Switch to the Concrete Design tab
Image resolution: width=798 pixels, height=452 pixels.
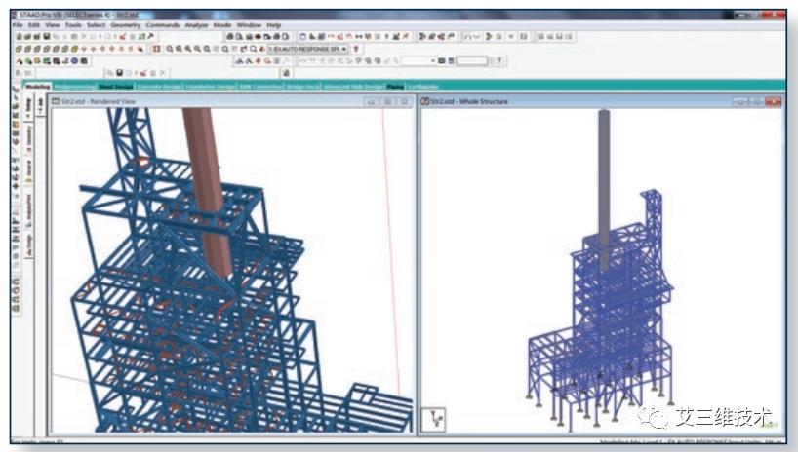coord(159,87)
